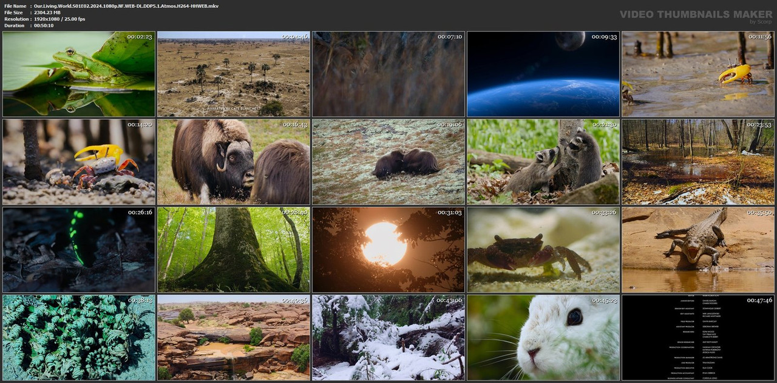The width and height of the screenshot is (777, 383).
Task: Click the 00:31:03 timestamp on sun thumbnail
Action: pyautogui.click(x=450, y=213)
